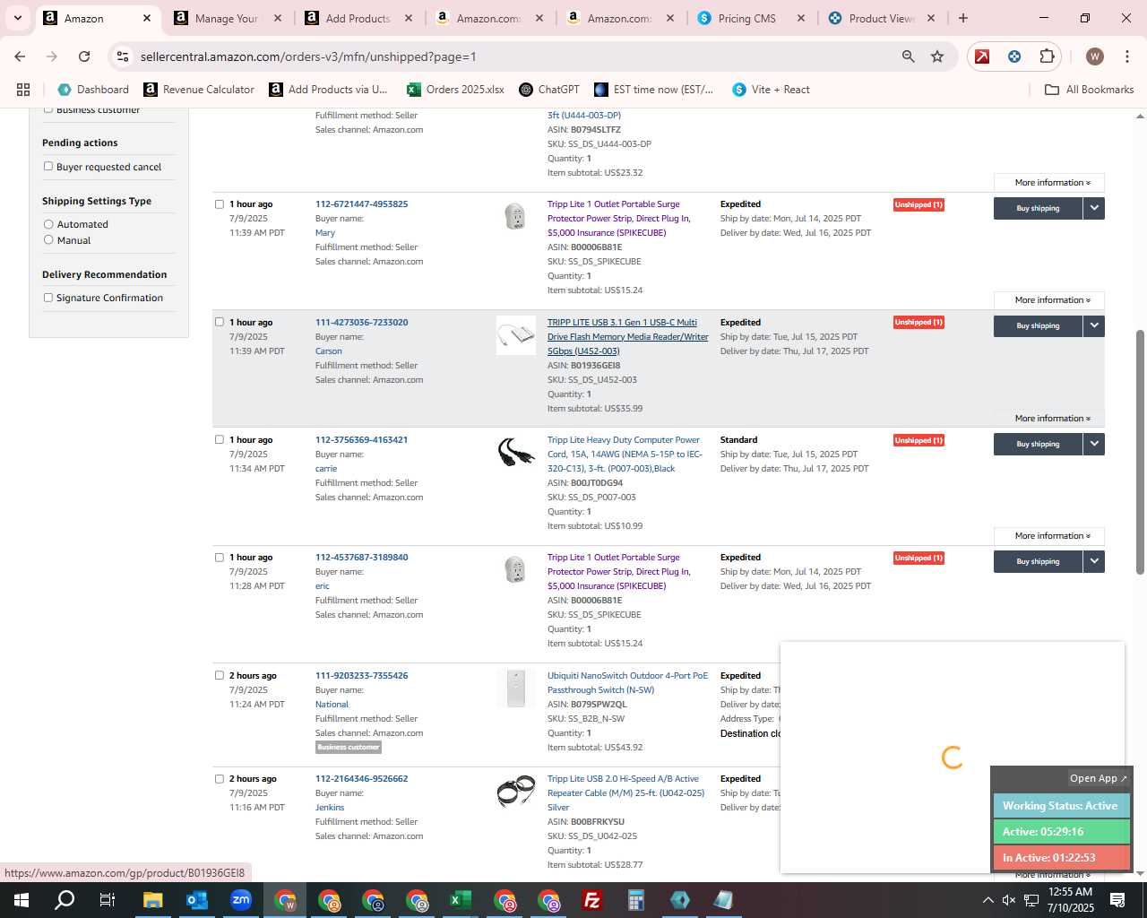Switch to the Pricing CMS tab
The height and width of the screenshot is (918, 1147).
point(747,18)
